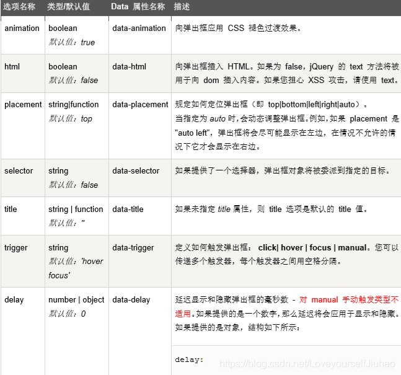This screenshot has height=375, width=401.
Task: Click the 'Data 属性名称' column header
Action: pyautogui.click(x=138, y=7)
